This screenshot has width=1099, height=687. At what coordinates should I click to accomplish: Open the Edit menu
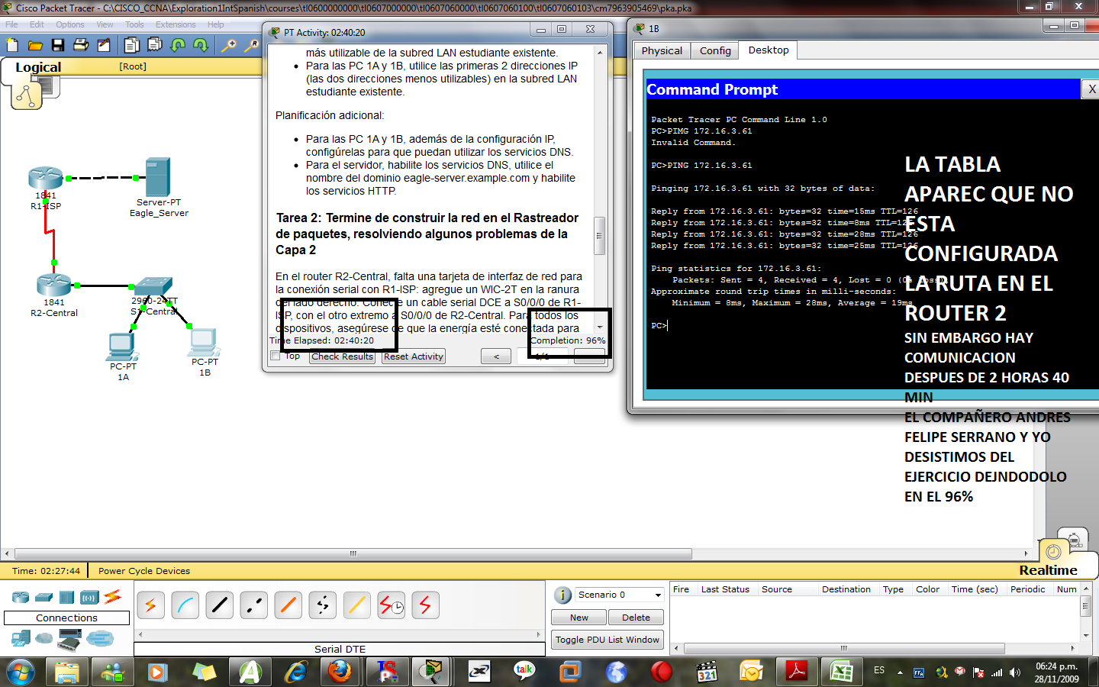(x=37, y=24)
